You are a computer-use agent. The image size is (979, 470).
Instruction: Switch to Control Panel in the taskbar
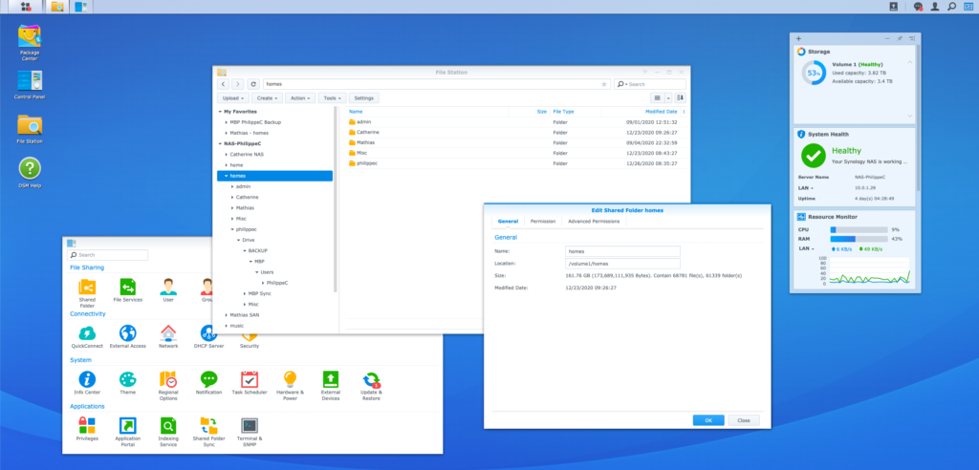click(x=80, y=7)
